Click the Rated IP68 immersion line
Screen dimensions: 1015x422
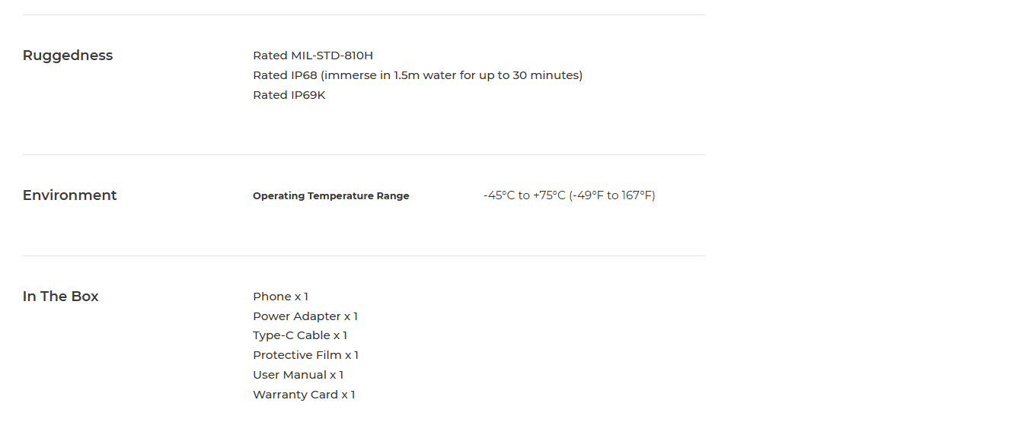[x=418, y=75]
